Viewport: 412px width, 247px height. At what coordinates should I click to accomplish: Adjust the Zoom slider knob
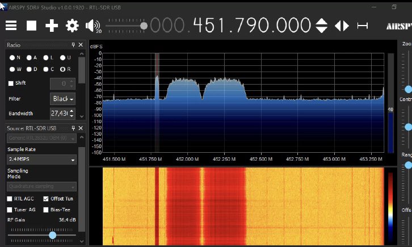pyautogui.click(x=408, y=89)
